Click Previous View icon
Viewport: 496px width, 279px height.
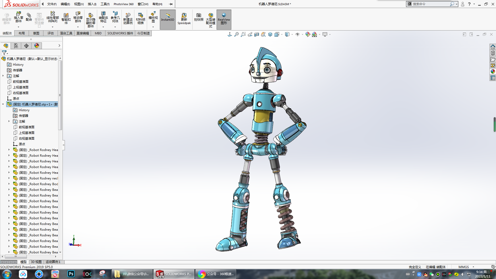(250, 34)
